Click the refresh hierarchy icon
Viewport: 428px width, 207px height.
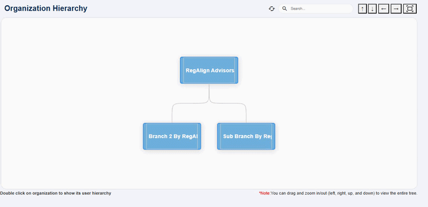point(271,9)
